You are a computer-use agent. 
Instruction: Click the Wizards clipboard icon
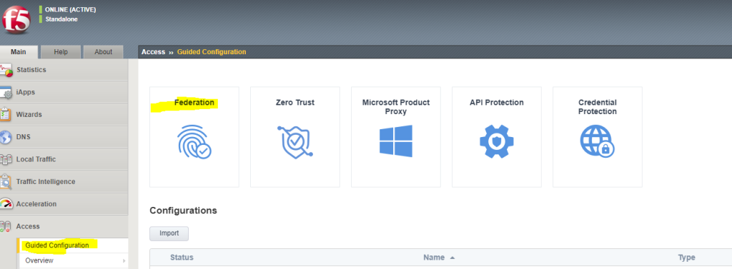[6, 115]
